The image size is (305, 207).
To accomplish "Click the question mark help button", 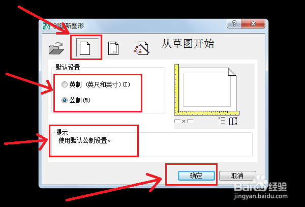I will click(234, 23).
